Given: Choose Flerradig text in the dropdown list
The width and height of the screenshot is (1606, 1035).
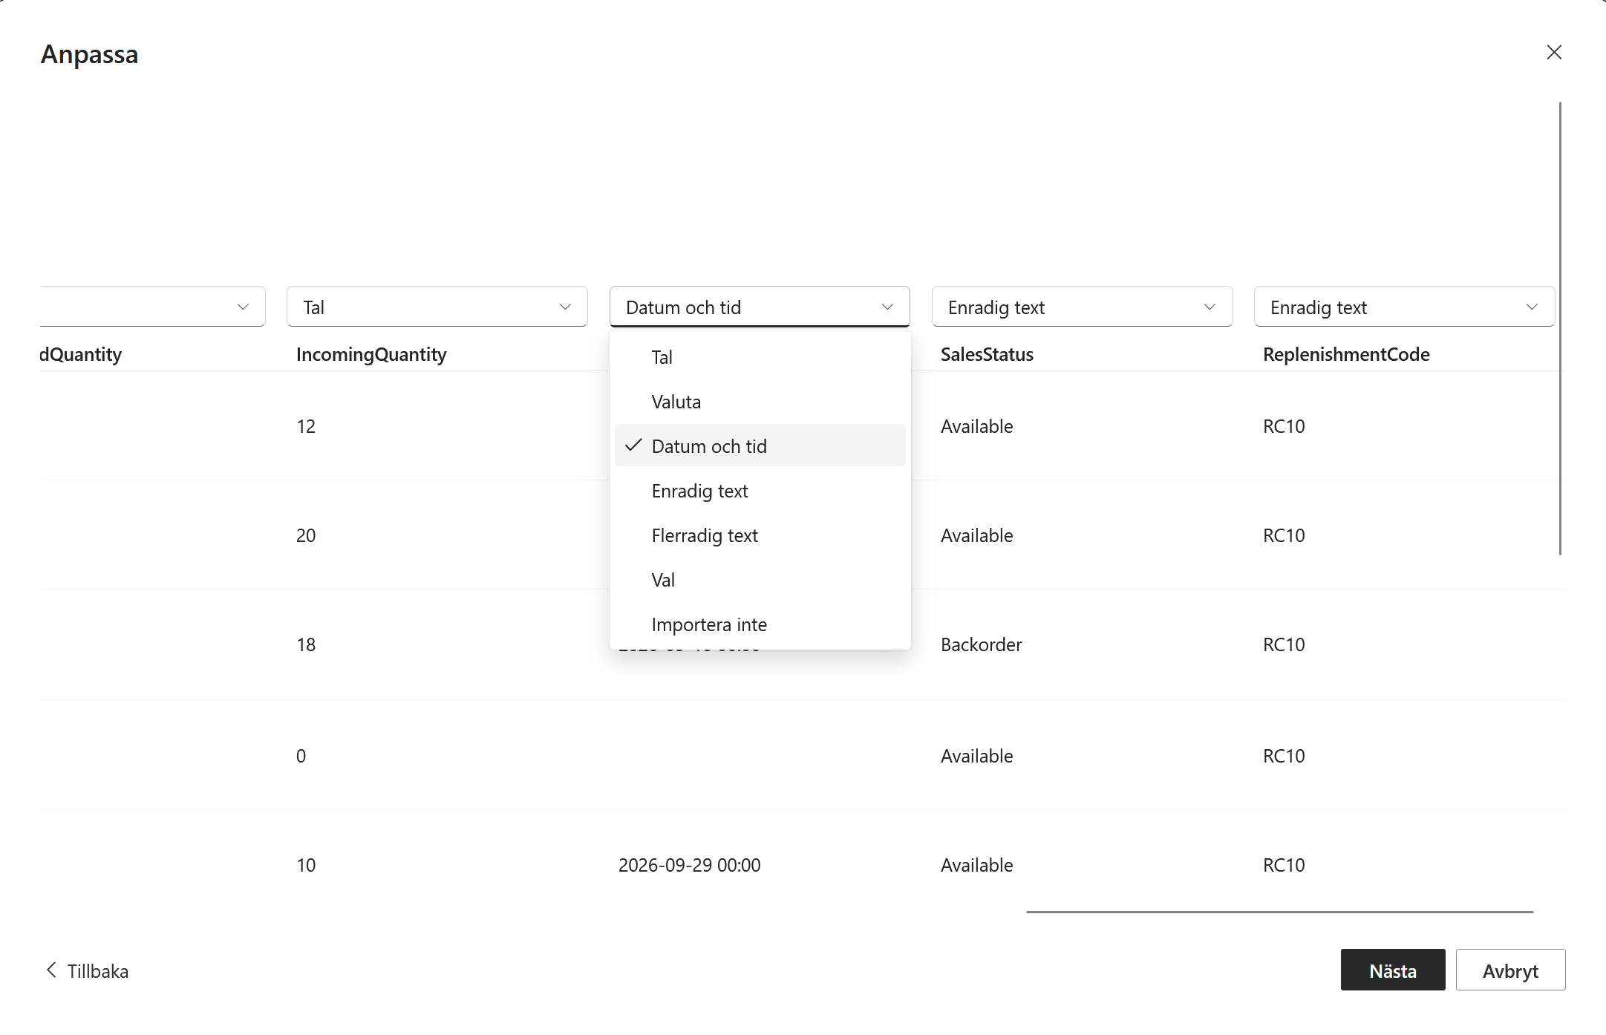Looking at the screenshot, I should tap(760, 535).
